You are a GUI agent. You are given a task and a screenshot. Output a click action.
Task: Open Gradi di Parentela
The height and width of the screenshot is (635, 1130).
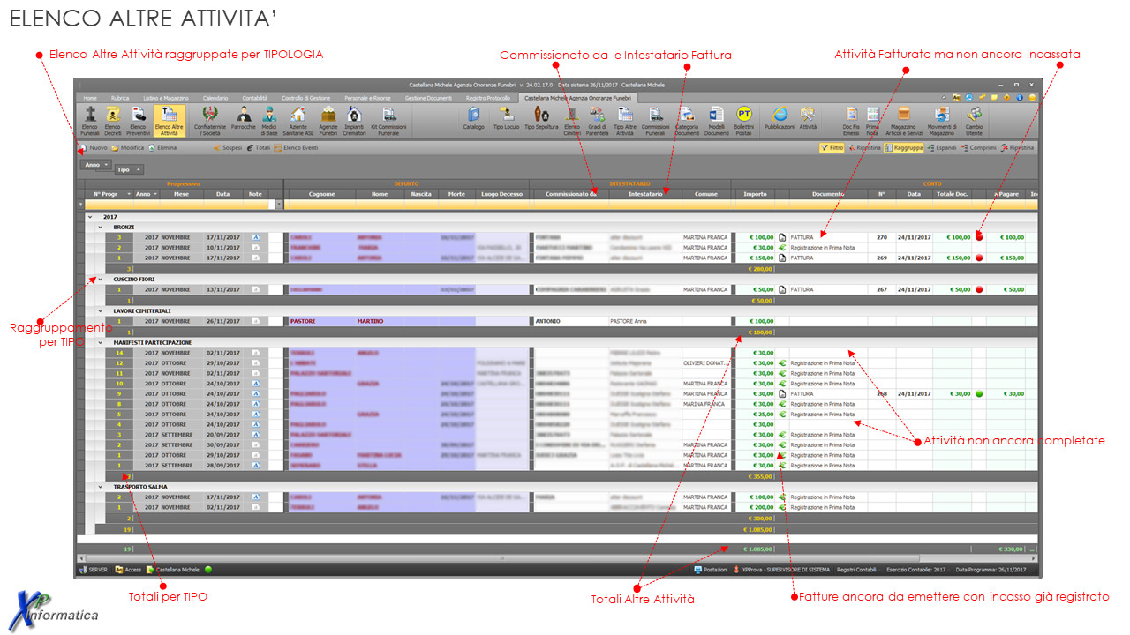pos(598,121)
